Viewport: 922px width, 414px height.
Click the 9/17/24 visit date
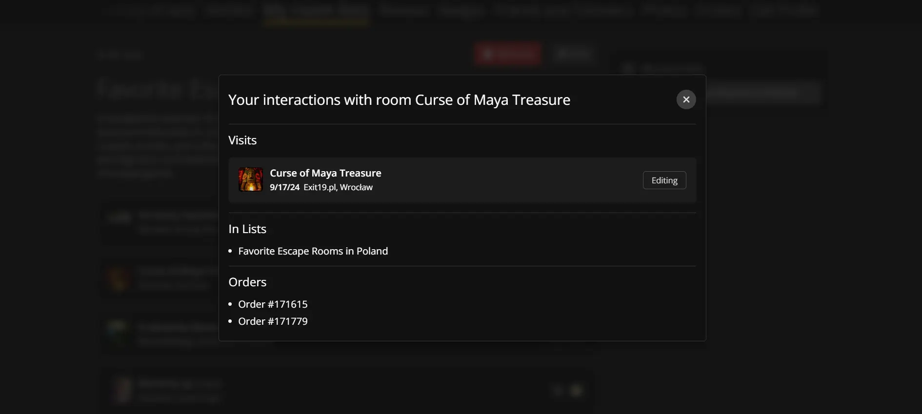click(284, 187)
